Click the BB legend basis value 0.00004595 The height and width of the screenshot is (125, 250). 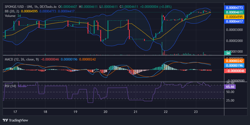coord(29,11)
